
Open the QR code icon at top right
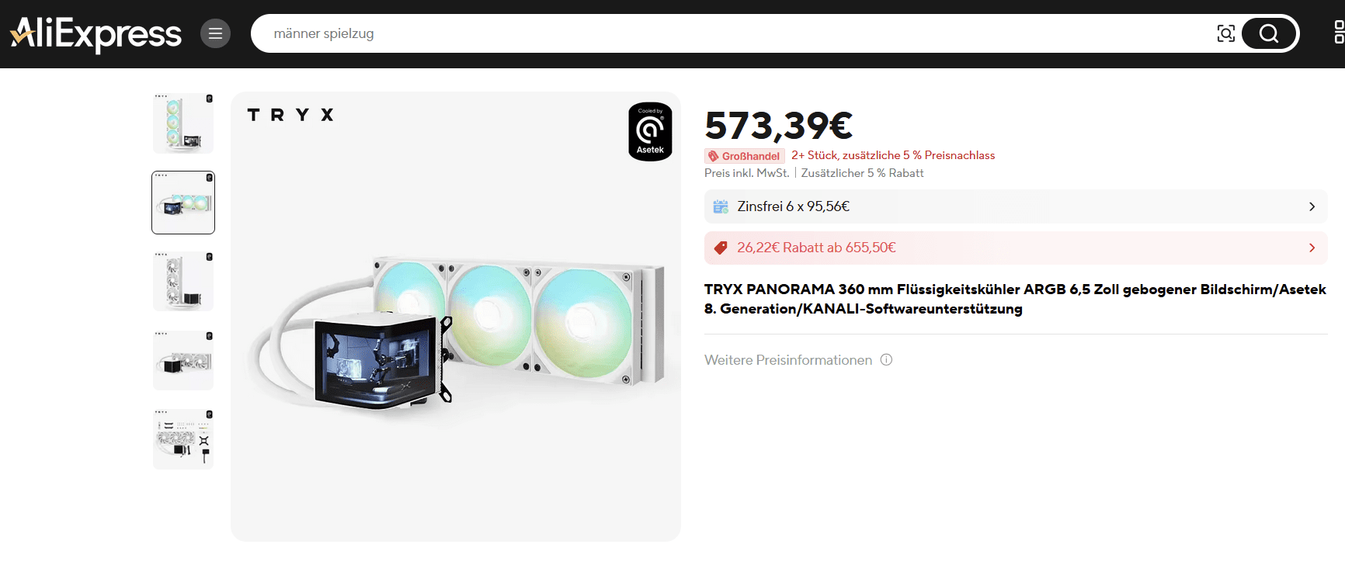[x=1339, y=32]
